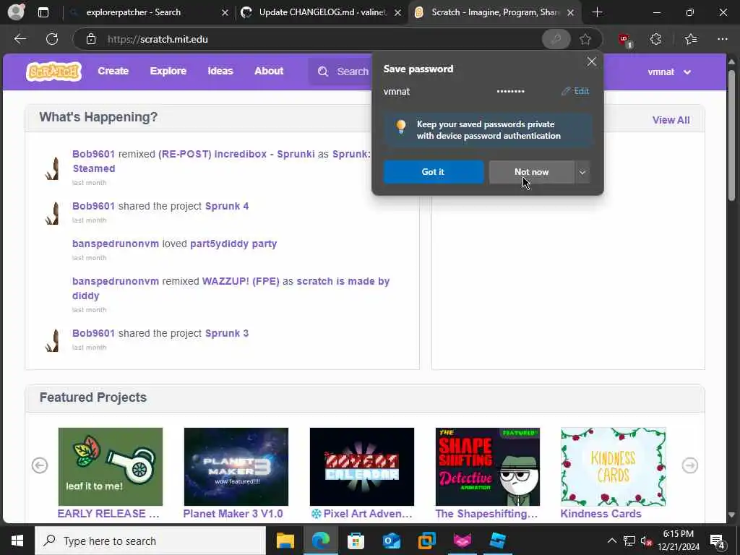Screen dimensions: 740x555
Task: Click the Not now button
Action: [x=531, y=172]
